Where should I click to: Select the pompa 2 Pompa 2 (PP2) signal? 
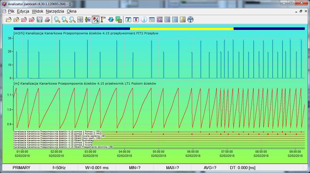click(x=58, y=134)
